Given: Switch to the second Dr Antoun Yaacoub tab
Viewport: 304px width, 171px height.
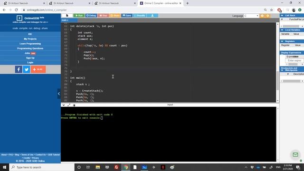Looking at the screenshot, I should 69,3.
